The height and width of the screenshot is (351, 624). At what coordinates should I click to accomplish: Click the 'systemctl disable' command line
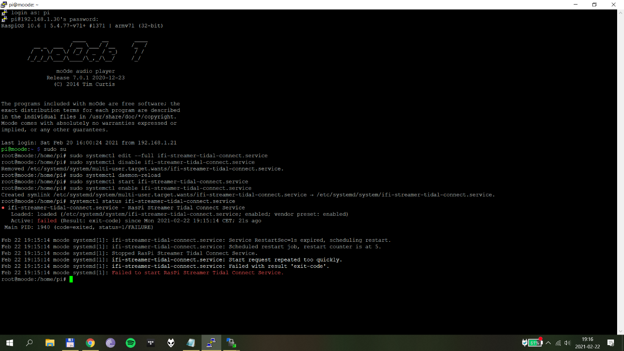(x=128, y=162)
